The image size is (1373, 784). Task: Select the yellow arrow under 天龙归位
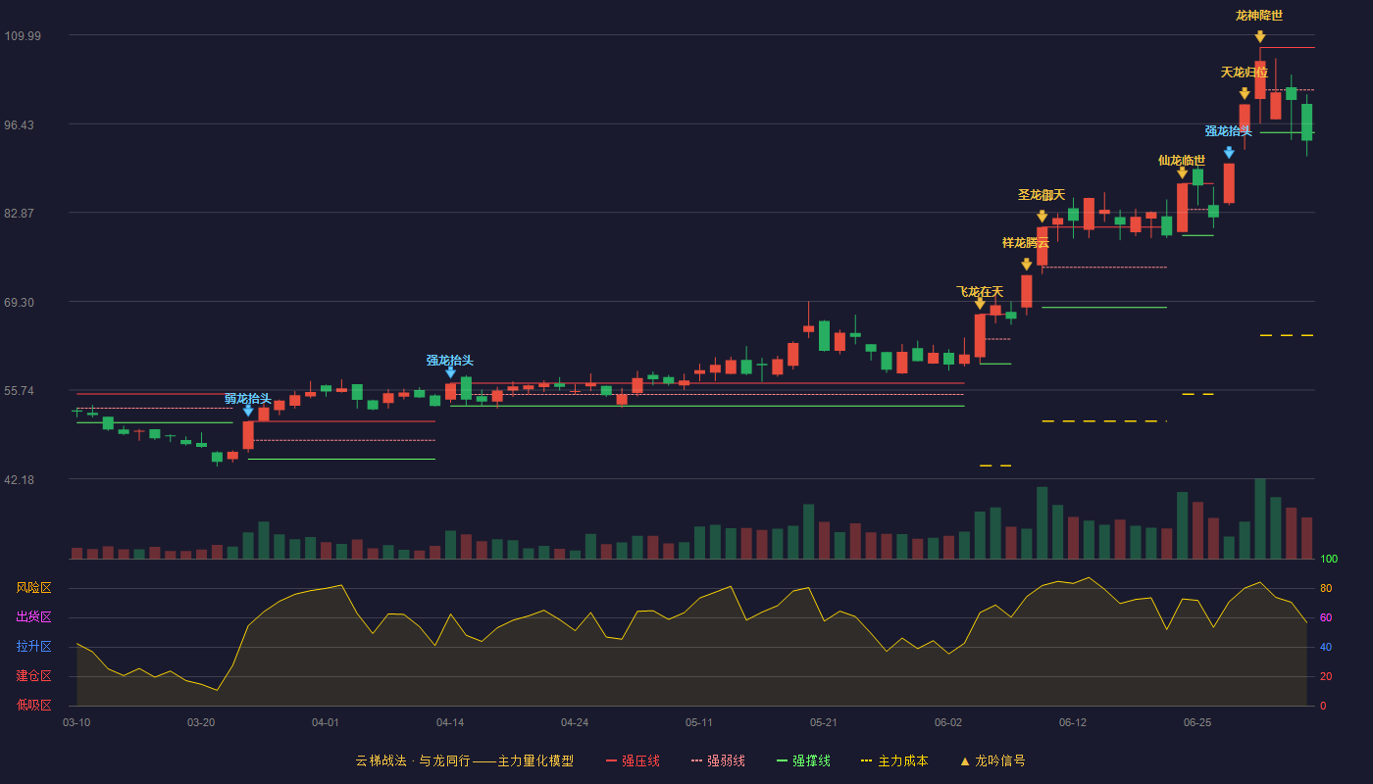click(1245, 94)
